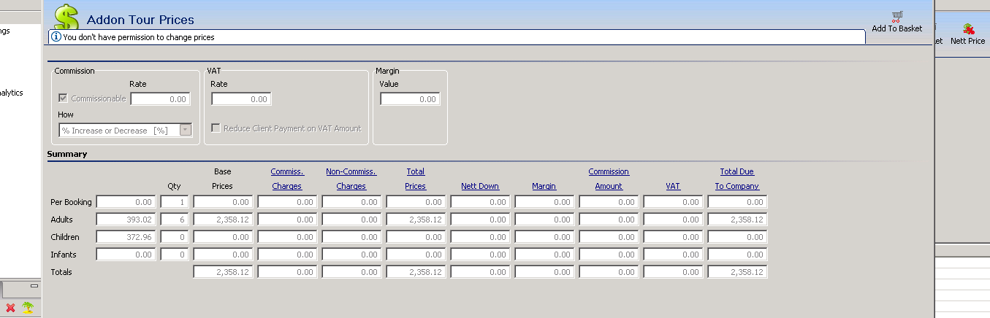Screen dimensions: 990x318
Task: Click the Children price field showing 372.96
Action: coord(126,237)
